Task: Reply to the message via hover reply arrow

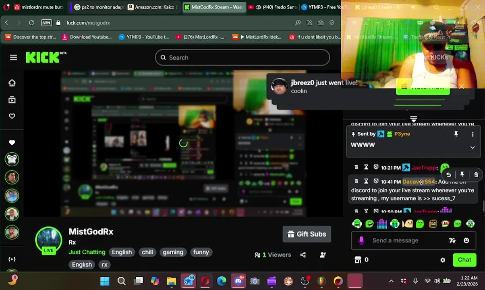Action: coord(448,175)
